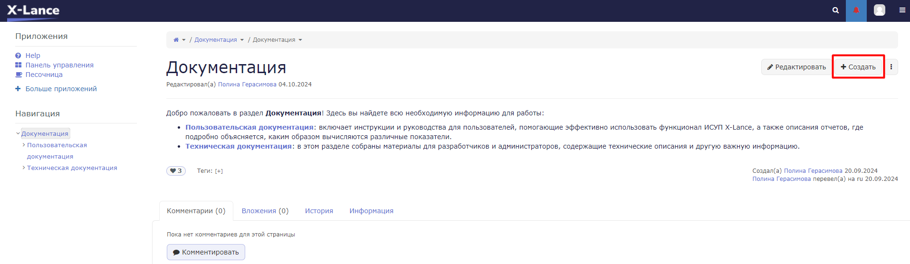Open the user avatar menu

880,10
